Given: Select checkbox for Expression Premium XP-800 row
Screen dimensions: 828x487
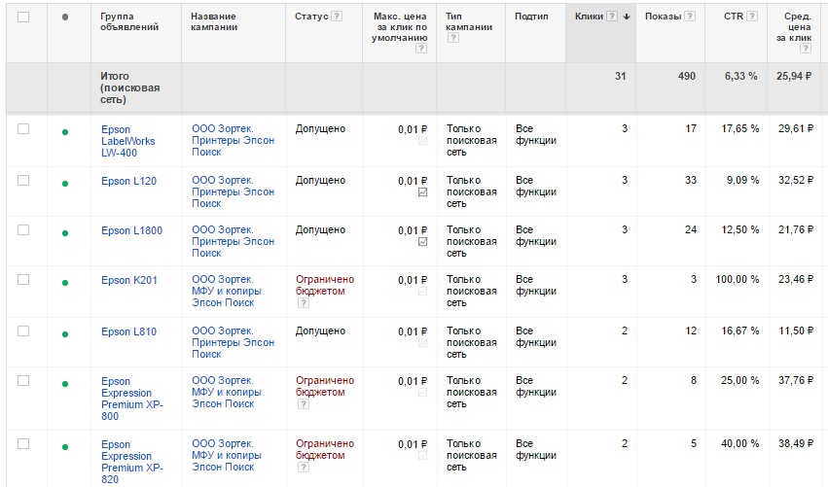Looking at the screenshot, I should pos(23,381).
